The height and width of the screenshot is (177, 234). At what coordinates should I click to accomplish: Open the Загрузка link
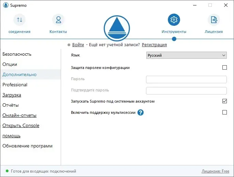tap(12, 95)
